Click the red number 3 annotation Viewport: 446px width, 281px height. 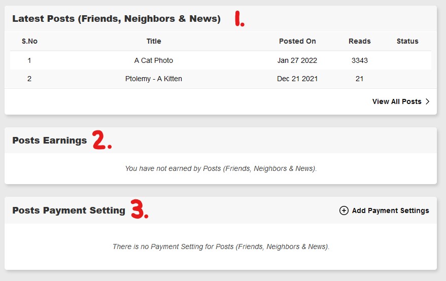coord(139,209)
